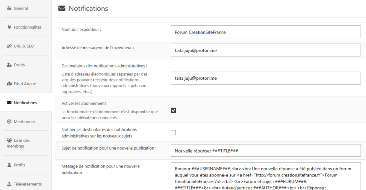Click 'Notifier les destinataires des notifications' label
The height and width of the screenshot is (190, 366).
[99, 132]
